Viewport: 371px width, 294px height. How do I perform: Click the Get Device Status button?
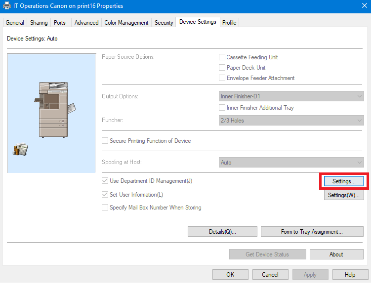point(268,254)
